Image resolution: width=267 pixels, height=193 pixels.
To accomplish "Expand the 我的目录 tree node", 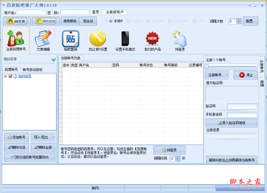I will (x=5, y=76).
